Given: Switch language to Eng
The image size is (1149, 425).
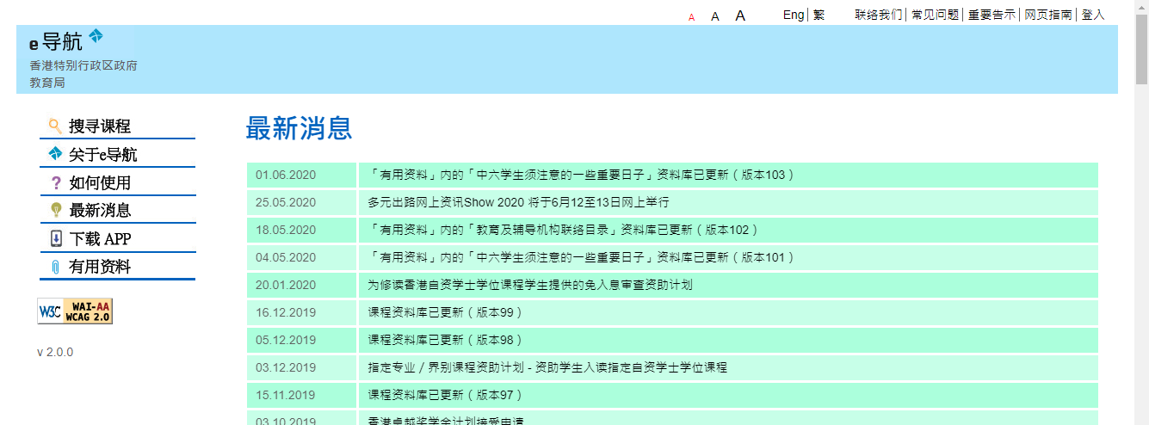Looking at the screenshot, I should [x=794, y=15].
